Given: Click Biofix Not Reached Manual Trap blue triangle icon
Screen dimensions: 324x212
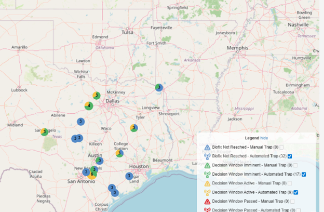Looking at the screenshot, I should coord(207,147).
